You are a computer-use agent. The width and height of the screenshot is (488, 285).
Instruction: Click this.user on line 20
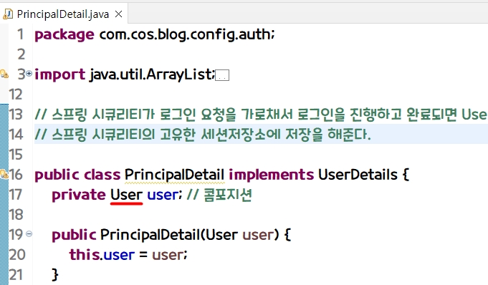(102, 255)
